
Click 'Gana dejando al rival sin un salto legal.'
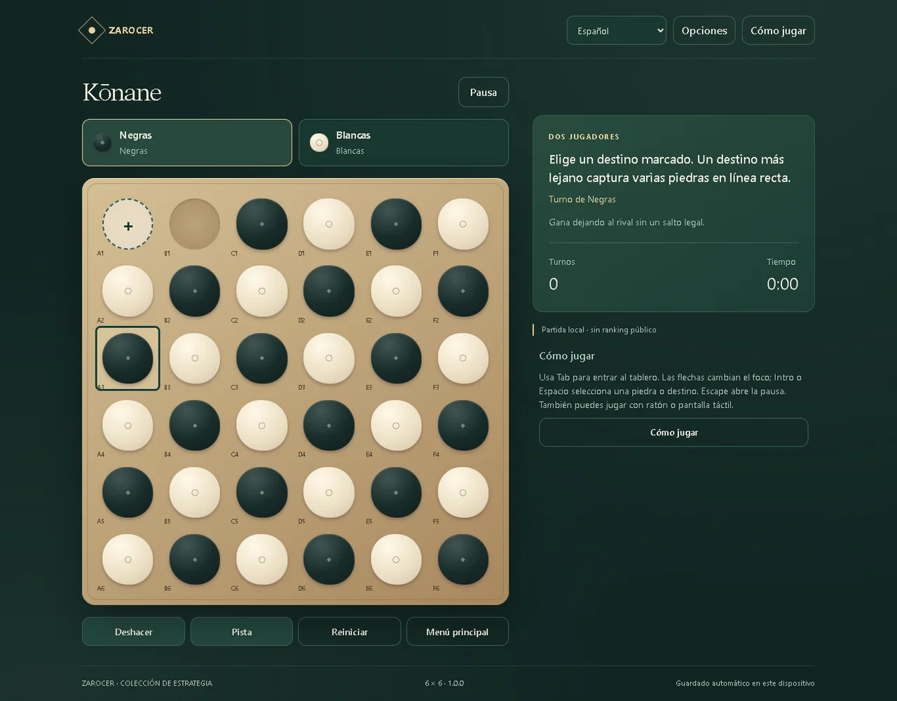pos(626,222)
